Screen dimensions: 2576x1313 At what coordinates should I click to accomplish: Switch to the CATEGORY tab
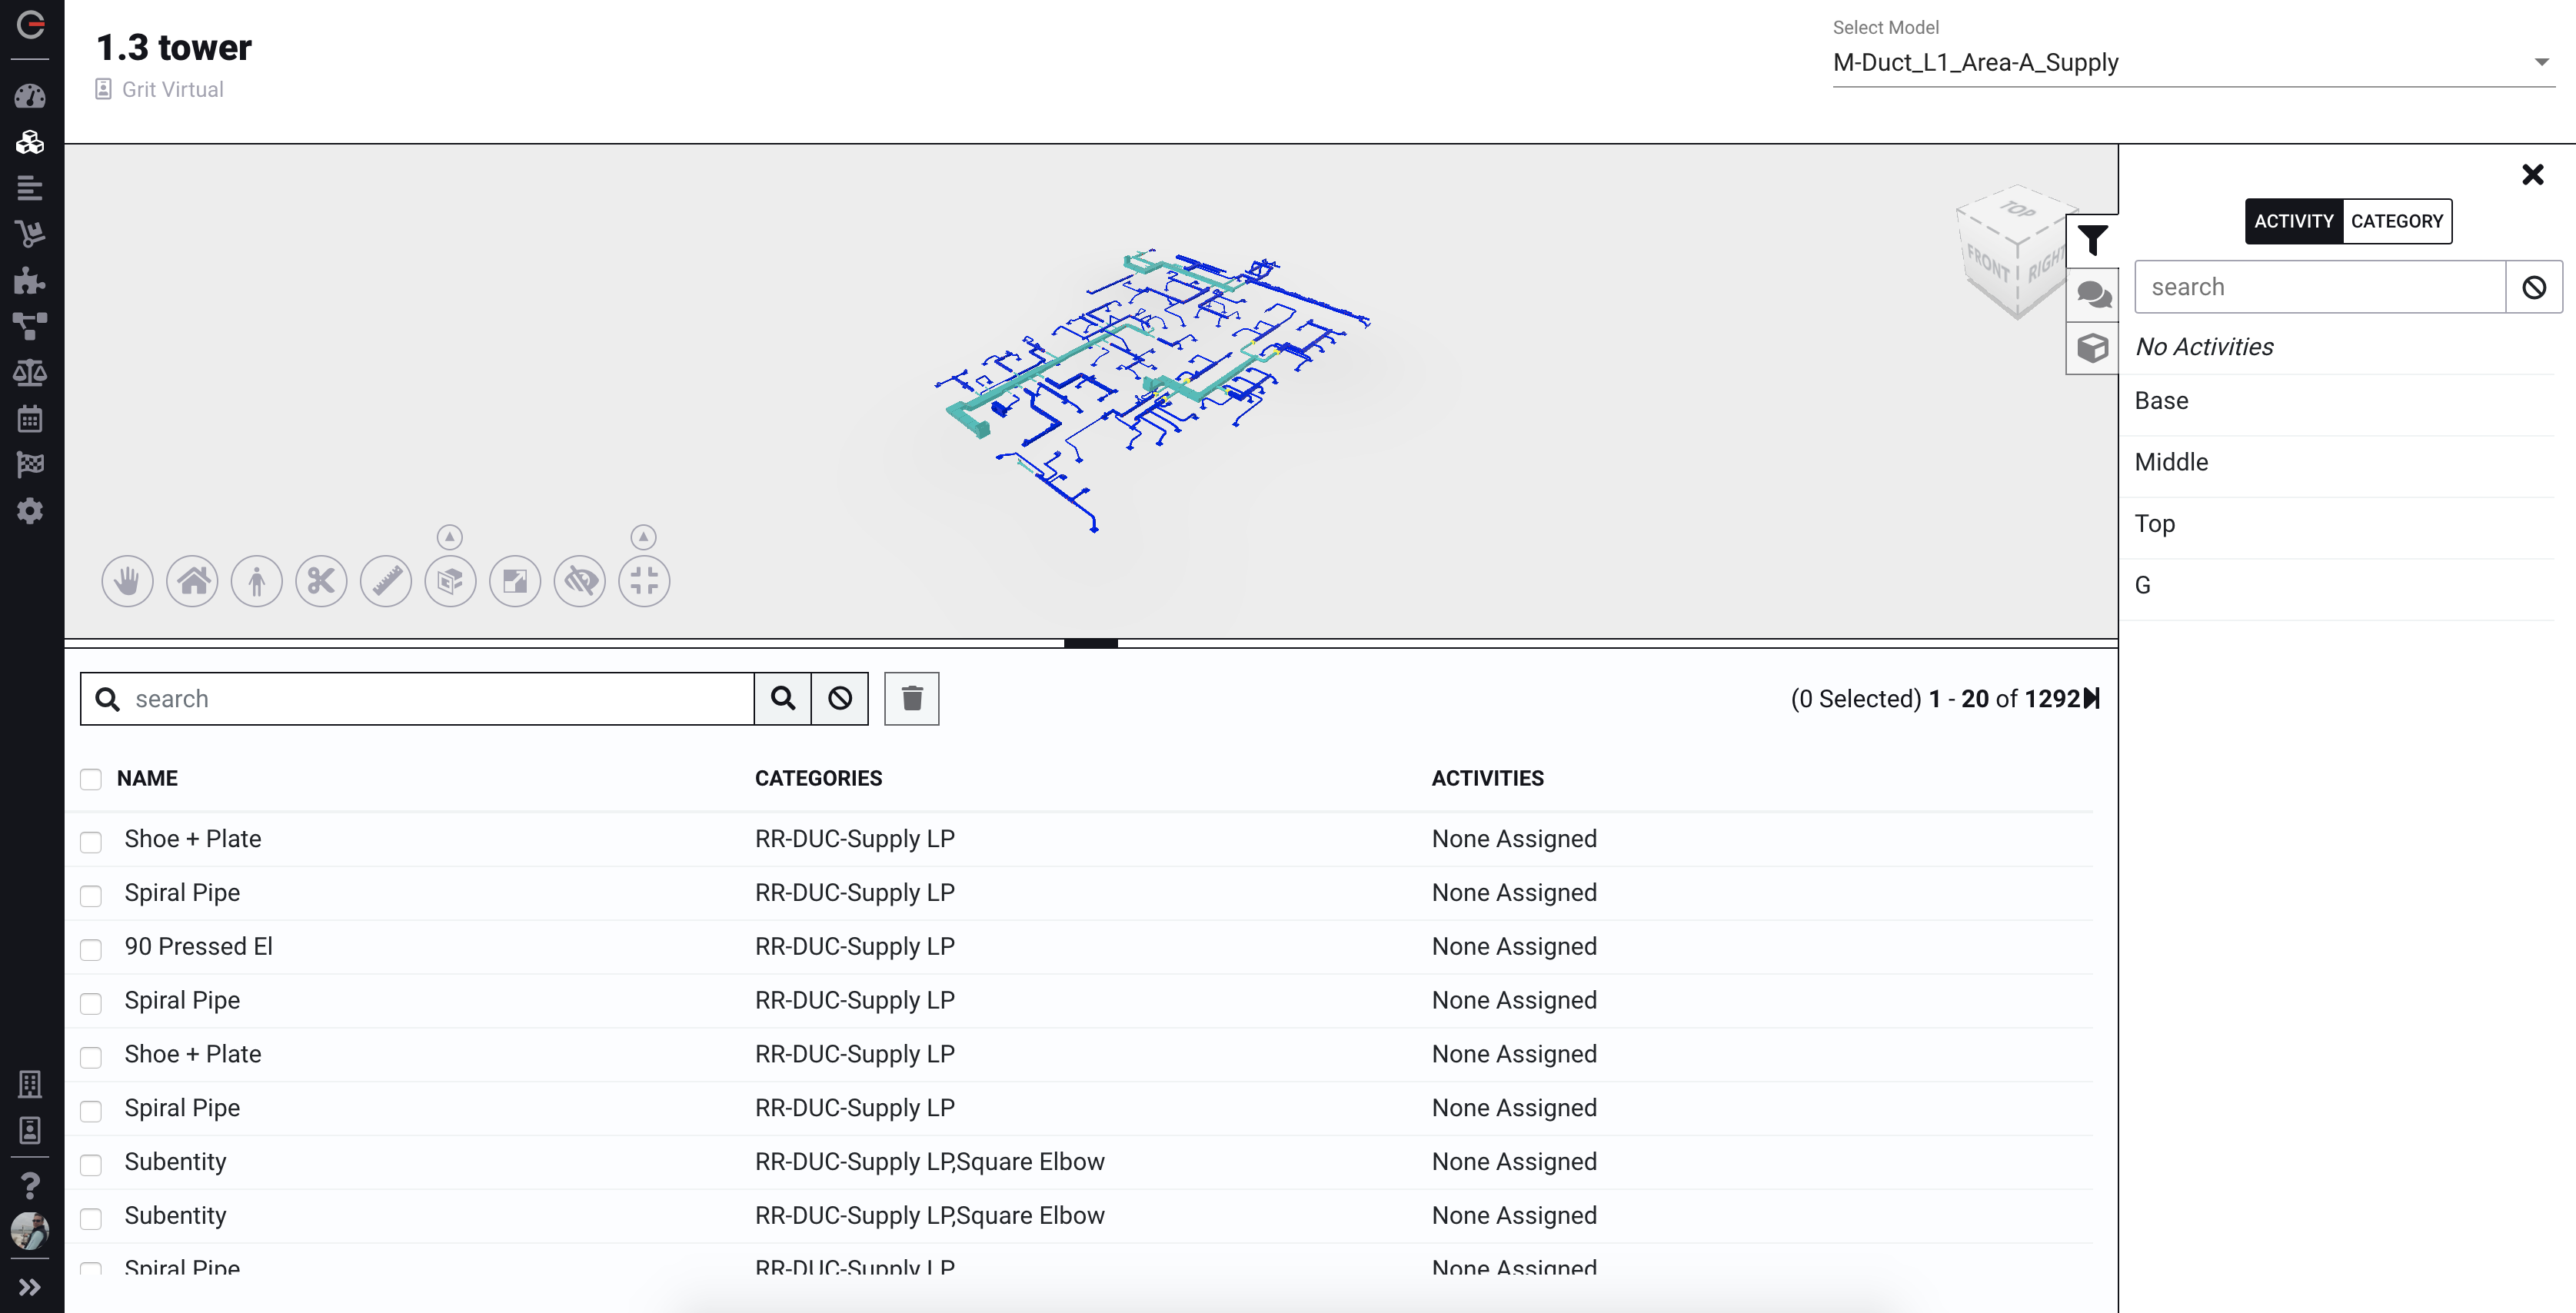click(x=2396, y=221)
